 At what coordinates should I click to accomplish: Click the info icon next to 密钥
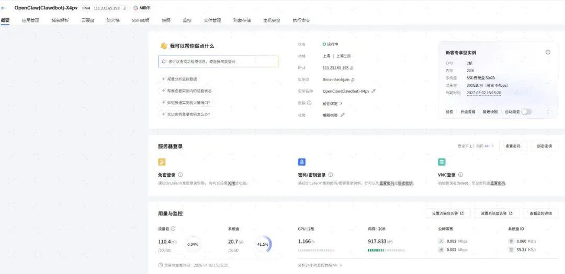tap(309, 103)
